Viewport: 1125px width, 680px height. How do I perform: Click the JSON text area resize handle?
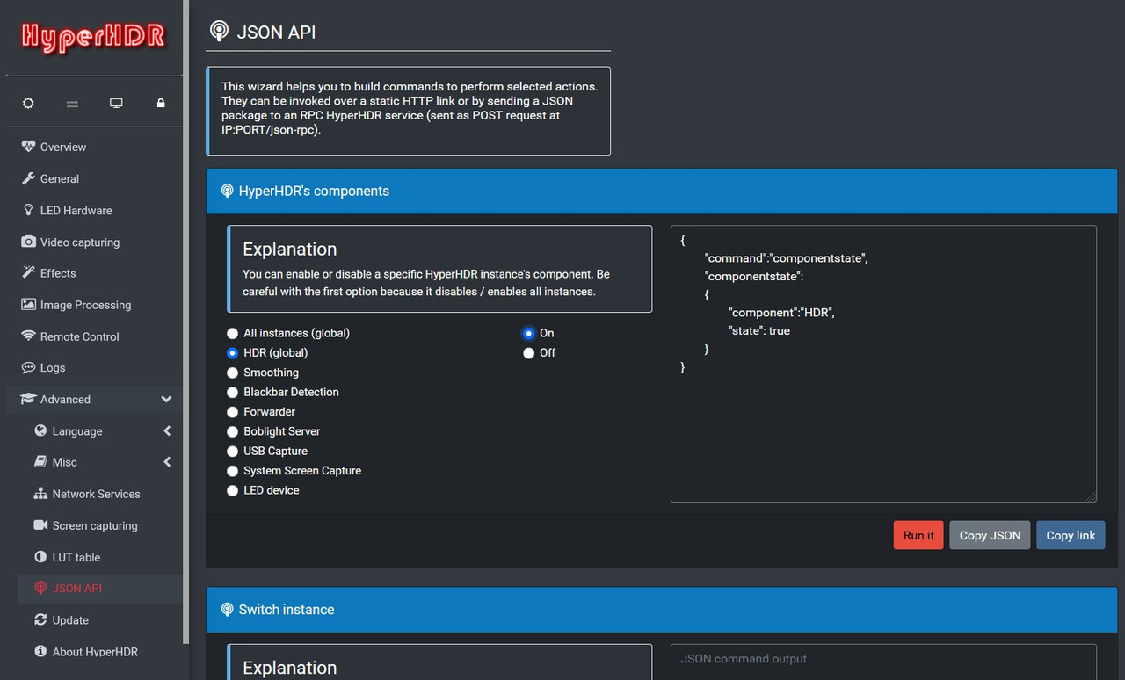(x=1091, y=496)
